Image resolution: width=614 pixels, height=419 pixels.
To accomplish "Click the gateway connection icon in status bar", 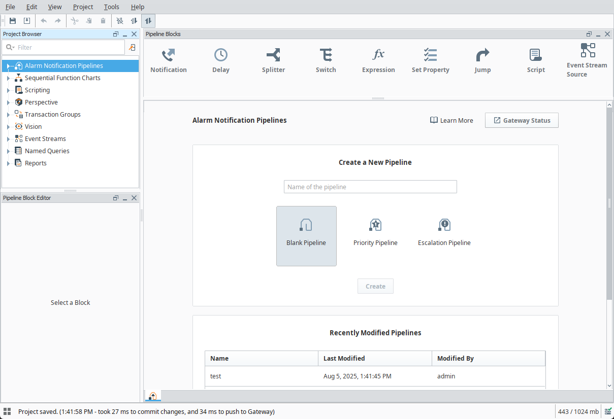I will tap(608, 411).
